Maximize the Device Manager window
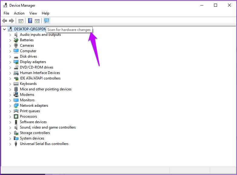The width and height of the screenshot is (237, 175). tap(216, 5)
